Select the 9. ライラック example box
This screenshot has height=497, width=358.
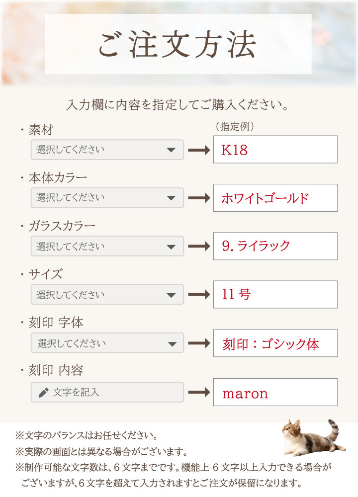pyautogui.click(x=275, y=246)
